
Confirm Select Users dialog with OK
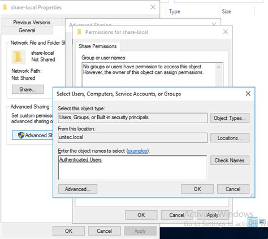pos(197,189)
